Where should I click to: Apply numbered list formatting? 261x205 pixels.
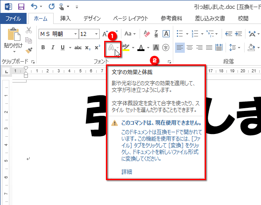(195, 34)
